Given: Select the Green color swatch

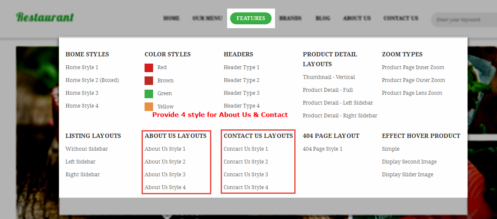Looking at the screenshot, I should pyautogui.click(x=149, y=93).
